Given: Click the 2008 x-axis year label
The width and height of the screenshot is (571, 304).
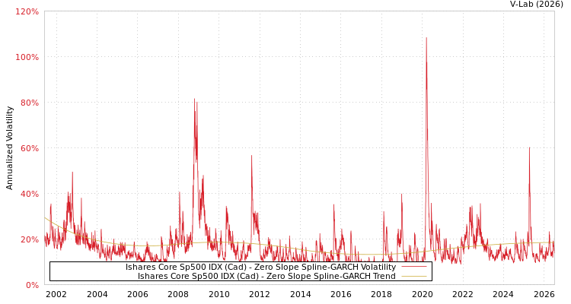Looking at the screenshot, I should pos(178,294).
